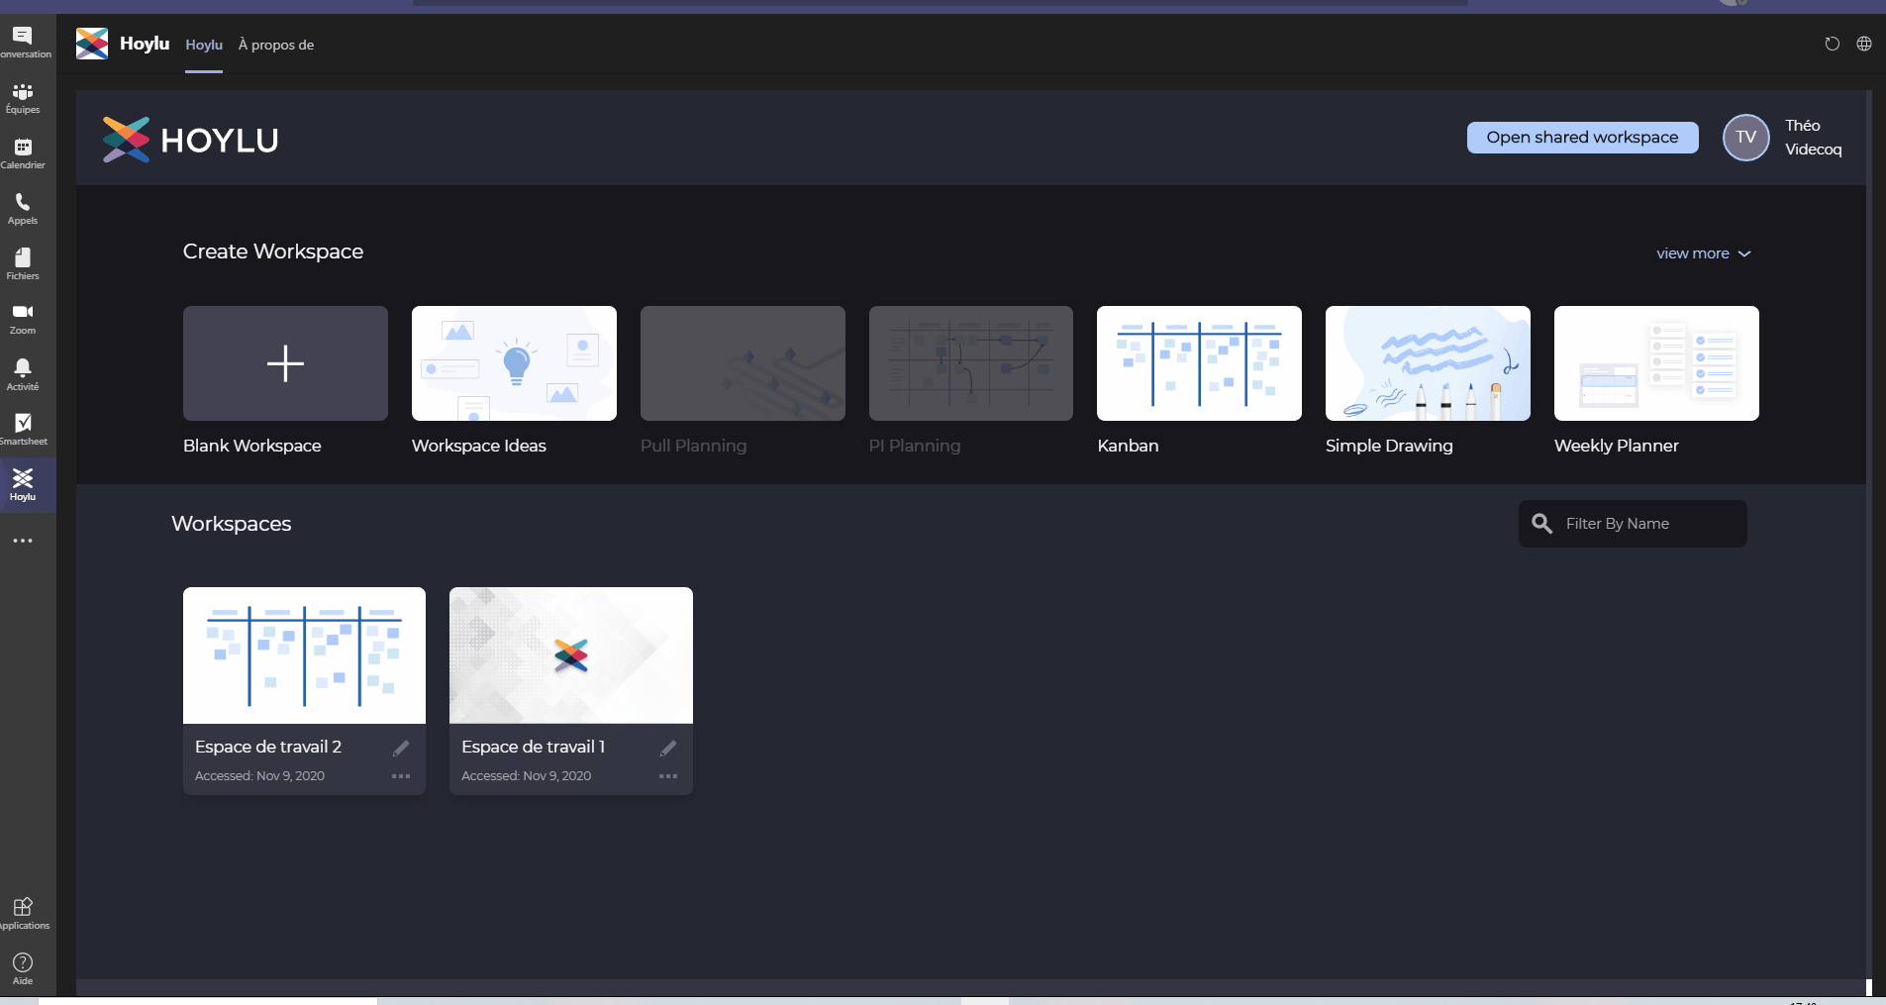Open Espace de travail 1 thumbnail
Image resolution: width=1886 pixels, height=1005 pixels.
click(571, 655)
